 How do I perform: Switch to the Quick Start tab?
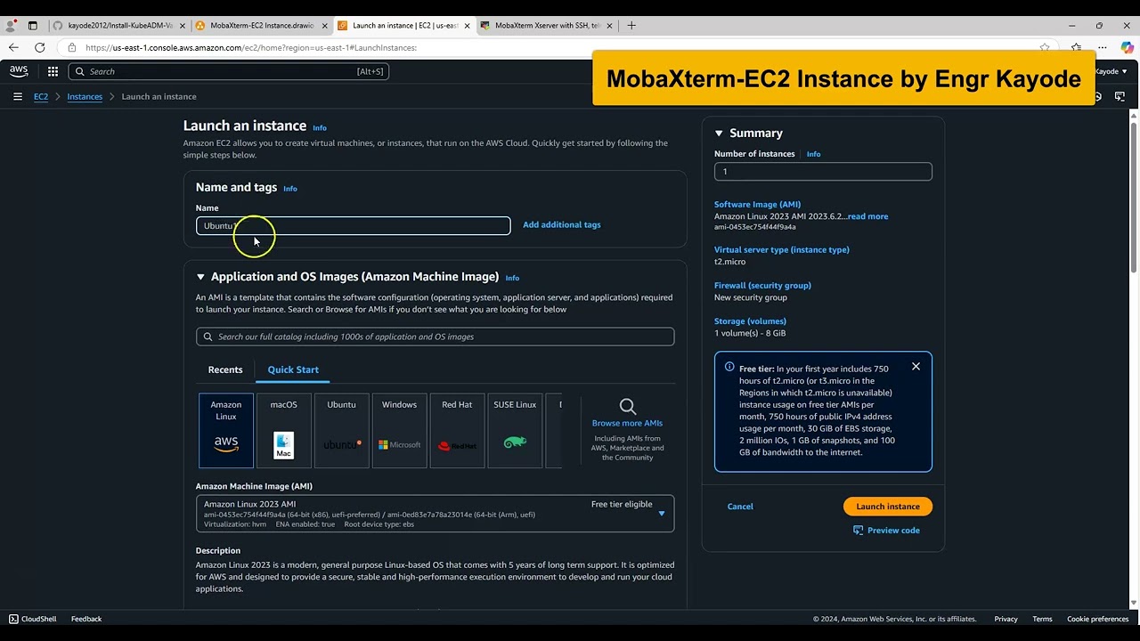293,369
